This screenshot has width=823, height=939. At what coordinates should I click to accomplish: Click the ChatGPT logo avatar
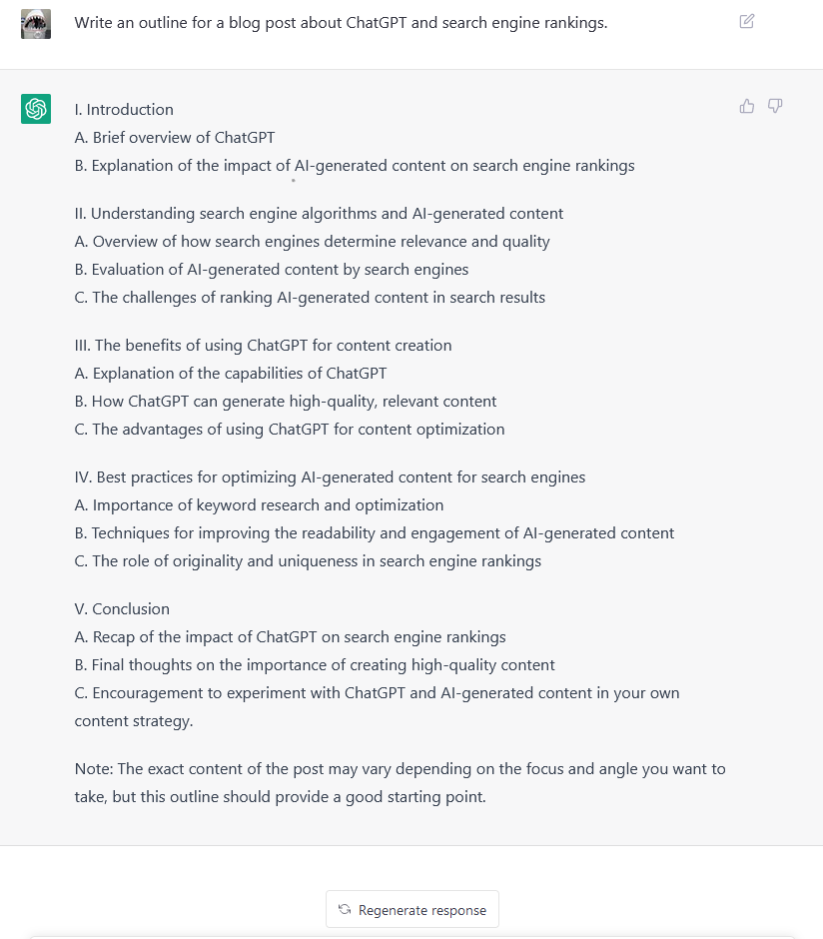[36, 109]
